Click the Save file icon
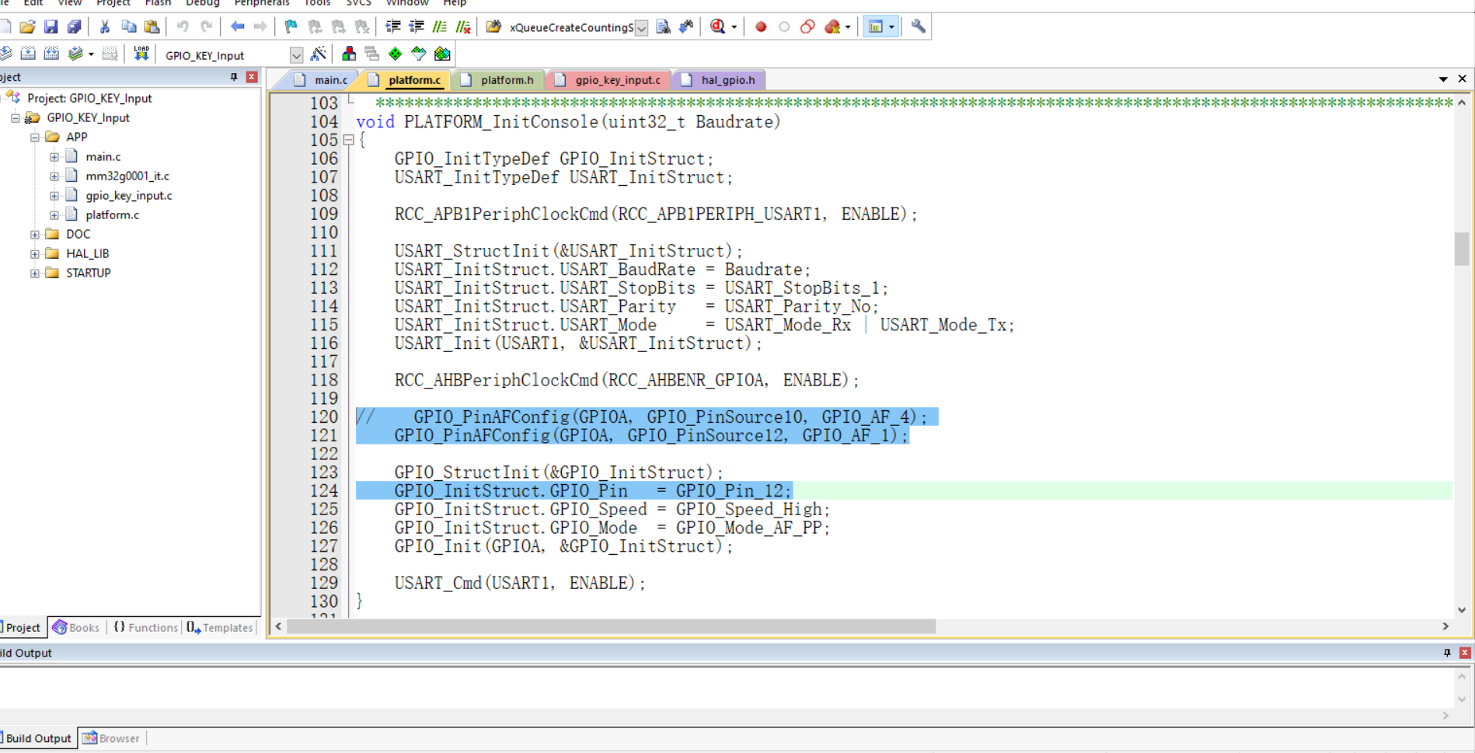Image resolution: width=1475 pixels, height=753 pixels. pos(51,27)
